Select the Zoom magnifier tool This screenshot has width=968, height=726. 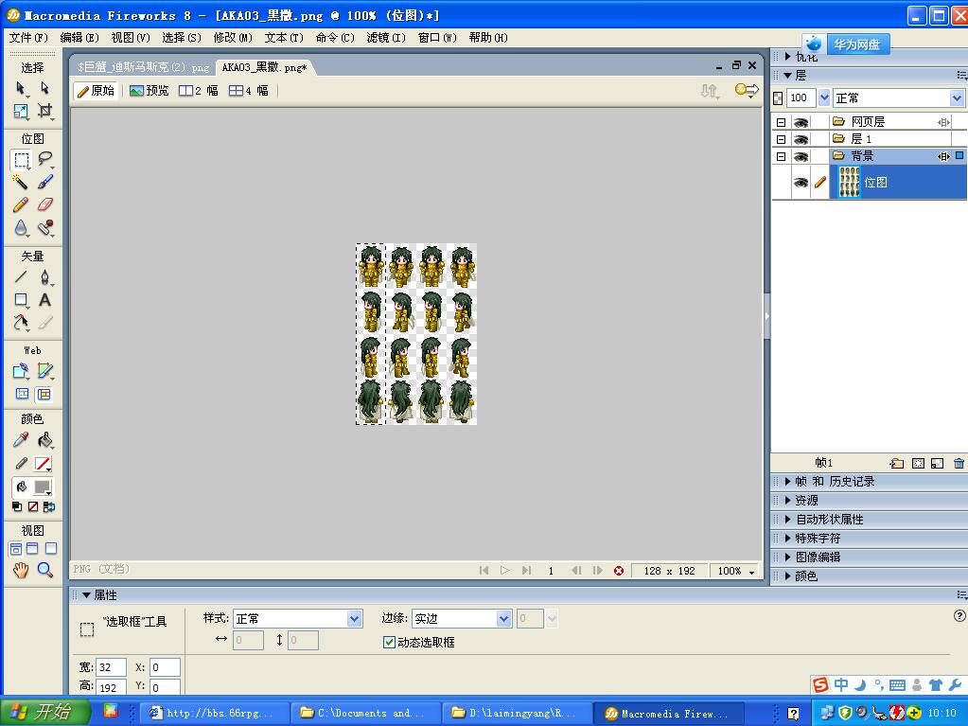point(44,570)
